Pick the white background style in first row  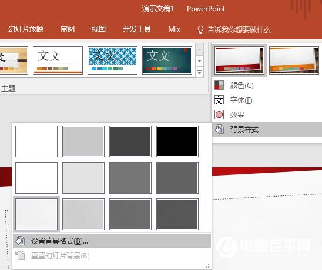coord(36,141)
